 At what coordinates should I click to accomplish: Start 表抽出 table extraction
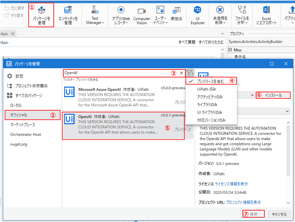176,14
